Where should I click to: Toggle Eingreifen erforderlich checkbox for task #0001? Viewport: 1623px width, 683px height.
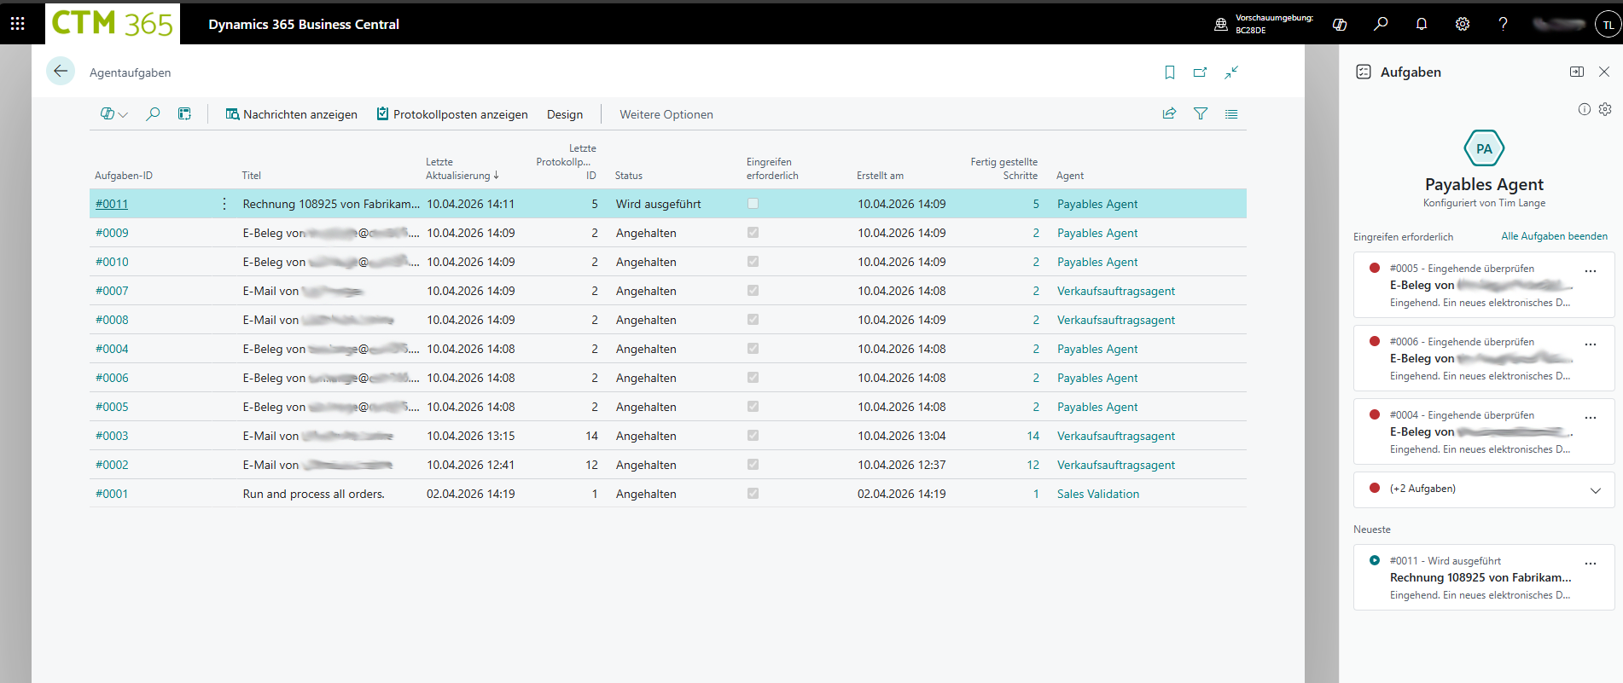(753, 494)
